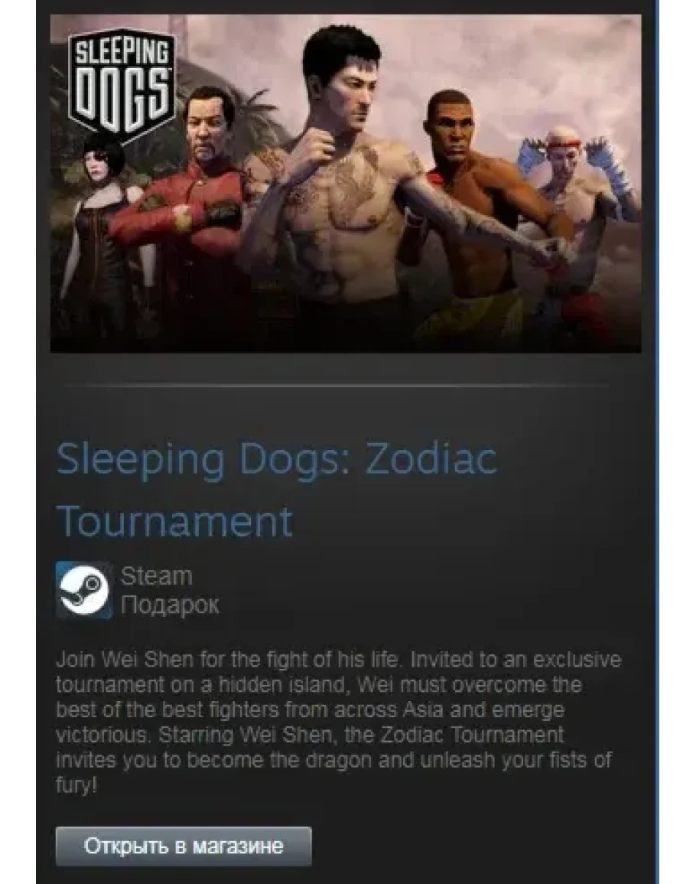Click the Steam text label
This screenshot has width=696, height=884.
pos(156,576)
